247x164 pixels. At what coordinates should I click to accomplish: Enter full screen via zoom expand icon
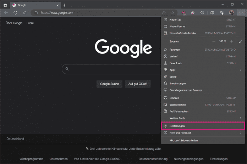pyautogui.click(x=241, y=41)
